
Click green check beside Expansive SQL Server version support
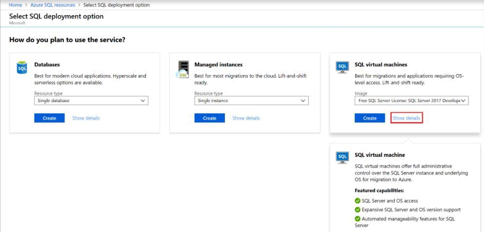[x=358, y=210]
